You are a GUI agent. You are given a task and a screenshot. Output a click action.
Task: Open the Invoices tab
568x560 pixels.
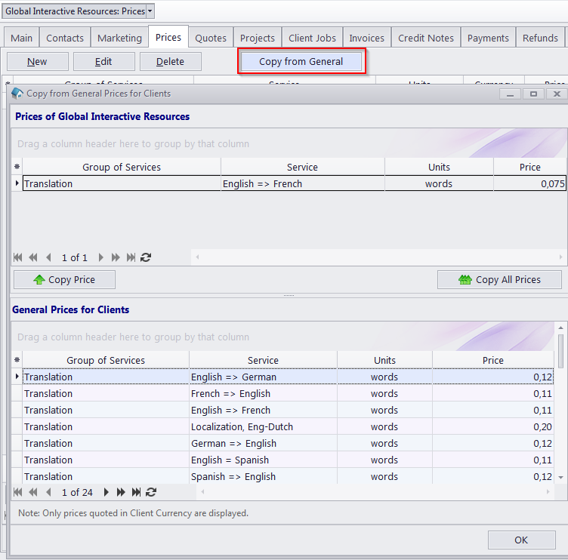click(x=366, y=38)
